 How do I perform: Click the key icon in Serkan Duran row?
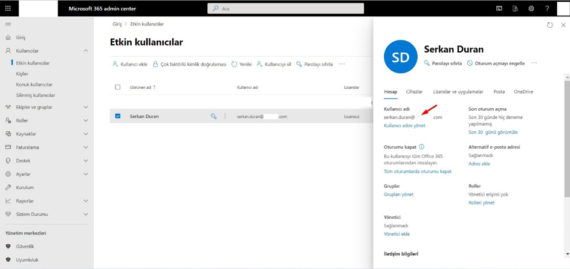tap(214, 116)
